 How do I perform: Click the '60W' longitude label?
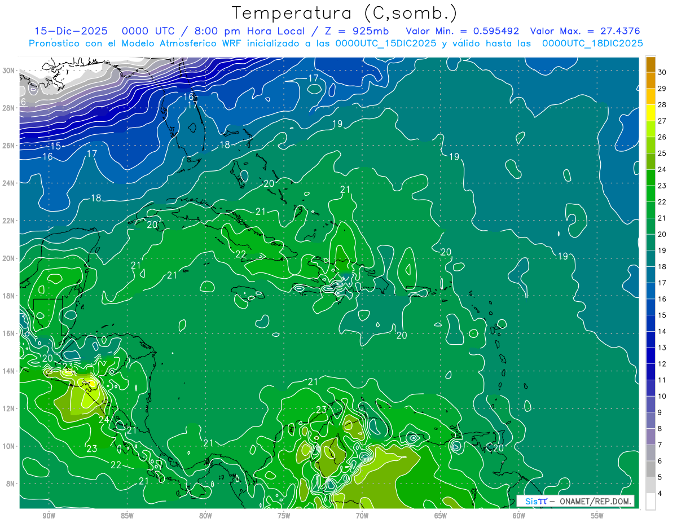pos(519,516)
